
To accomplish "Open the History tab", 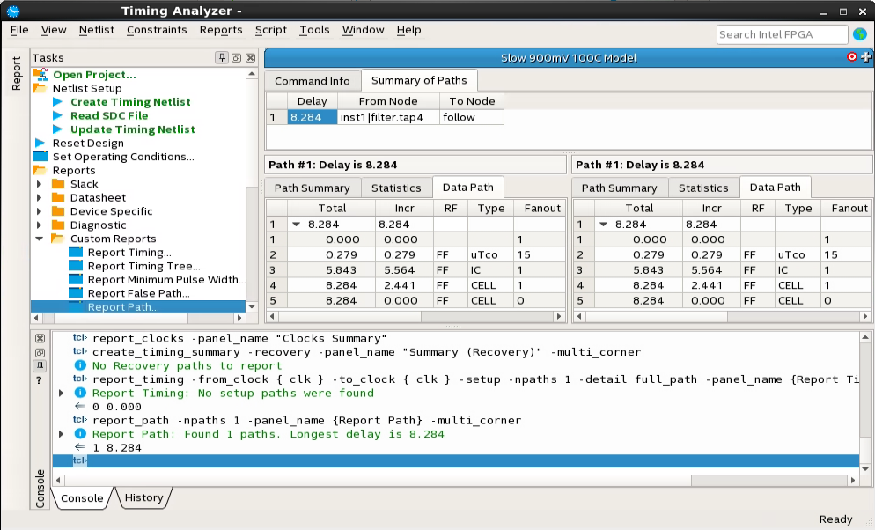I will [143, 497].
